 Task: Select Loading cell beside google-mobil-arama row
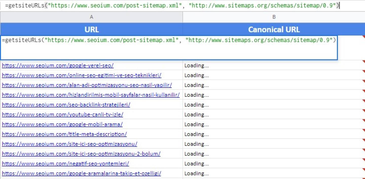tap(274, 124)
